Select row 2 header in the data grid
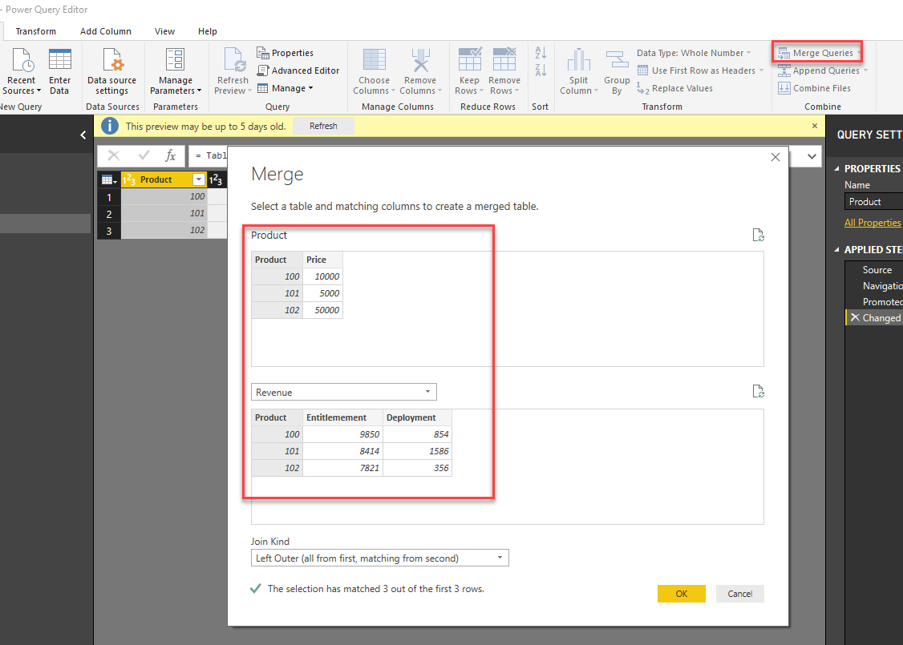 pyautogui.click(x=109, y=214)
